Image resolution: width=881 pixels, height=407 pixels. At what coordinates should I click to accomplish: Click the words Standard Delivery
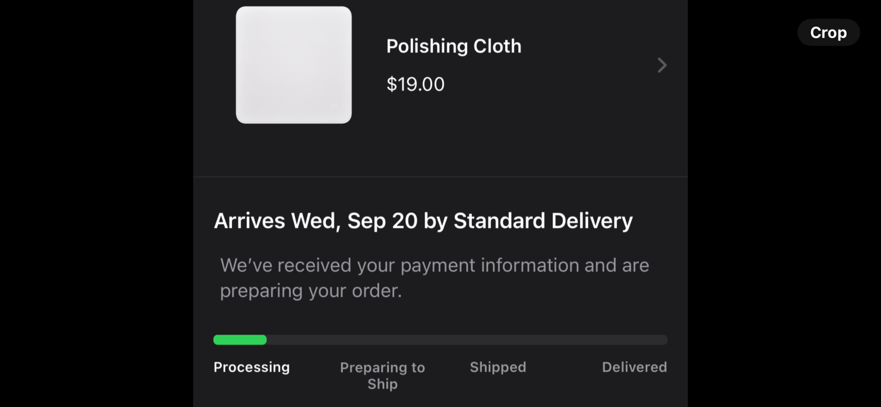[543, 221]
